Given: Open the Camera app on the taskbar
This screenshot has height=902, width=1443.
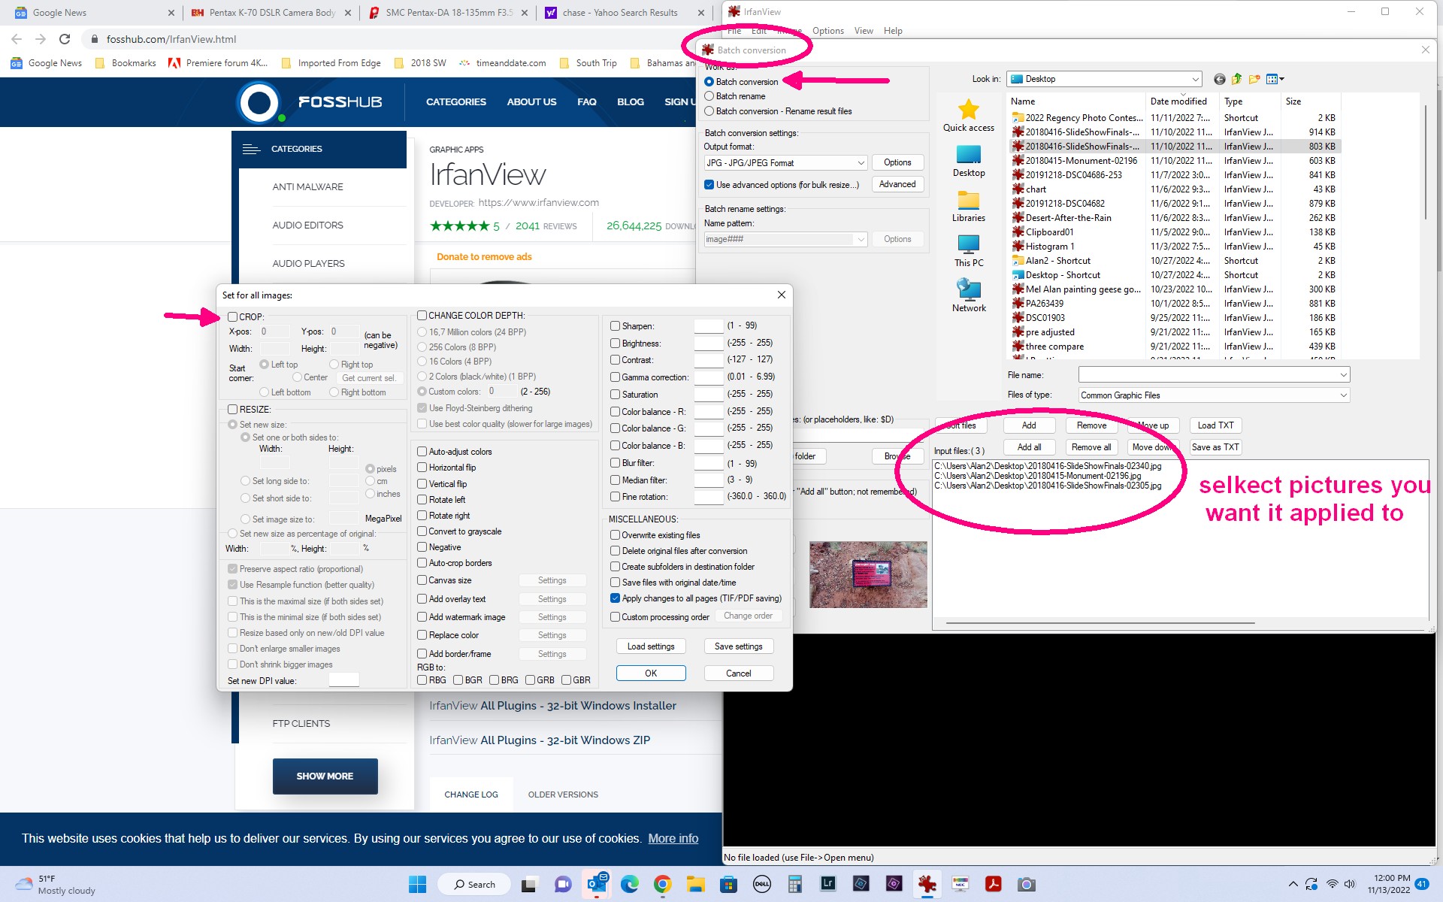Looking at the screenshot, I should [x=1026, y=884].
